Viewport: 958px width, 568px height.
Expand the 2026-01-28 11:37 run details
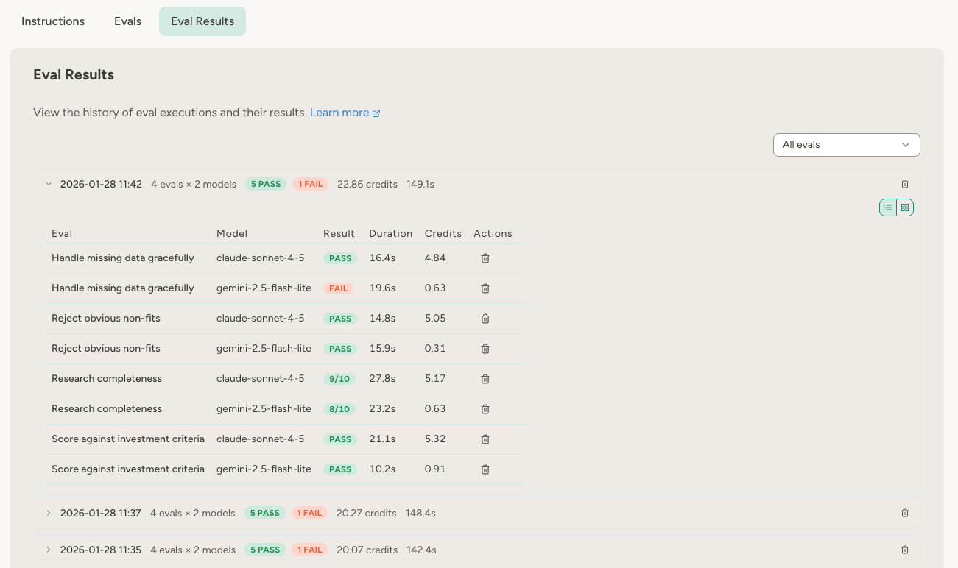click(49, 513)
